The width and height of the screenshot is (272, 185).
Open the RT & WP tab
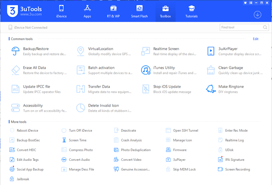coord(113,11)
